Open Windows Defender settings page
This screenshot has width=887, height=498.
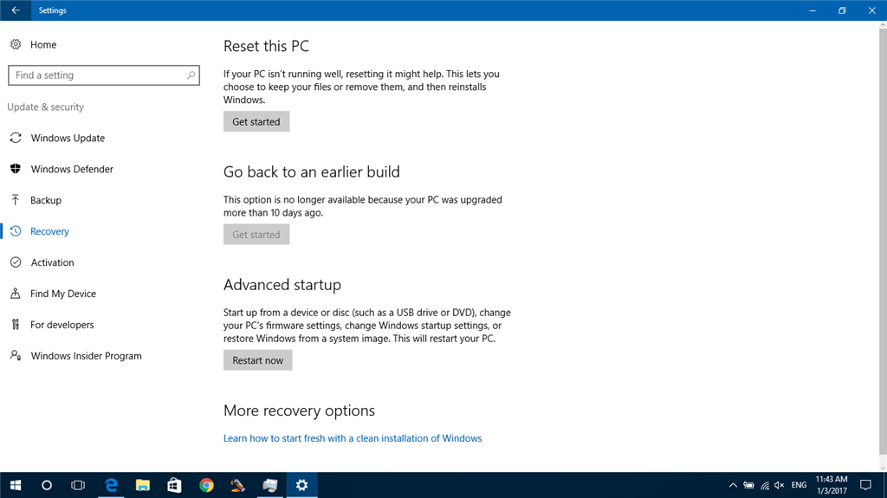click(72, 169)
